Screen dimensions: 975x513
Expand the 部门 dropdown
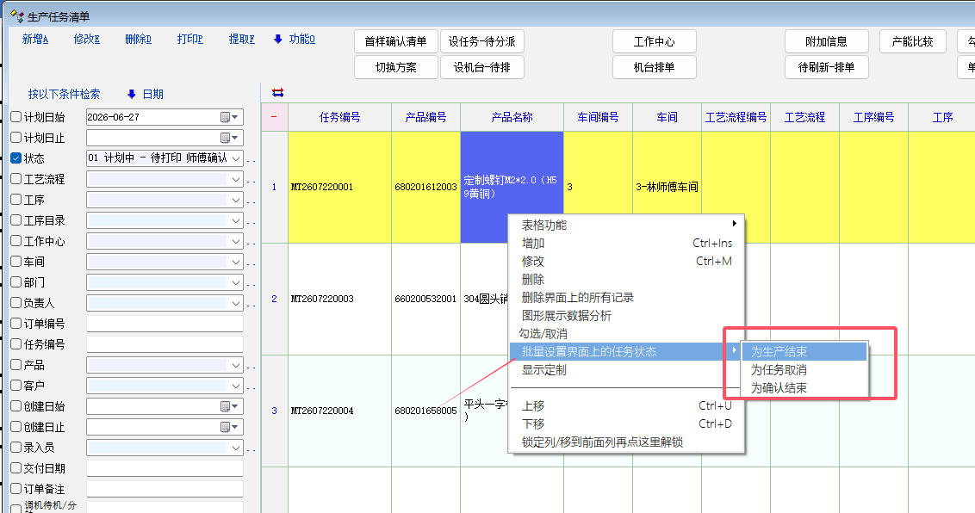tap(236, 282)
